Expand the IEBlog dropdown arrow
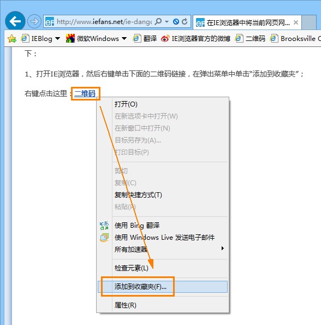This screenshot has width=321, height=325. click(x=57, y=39)
